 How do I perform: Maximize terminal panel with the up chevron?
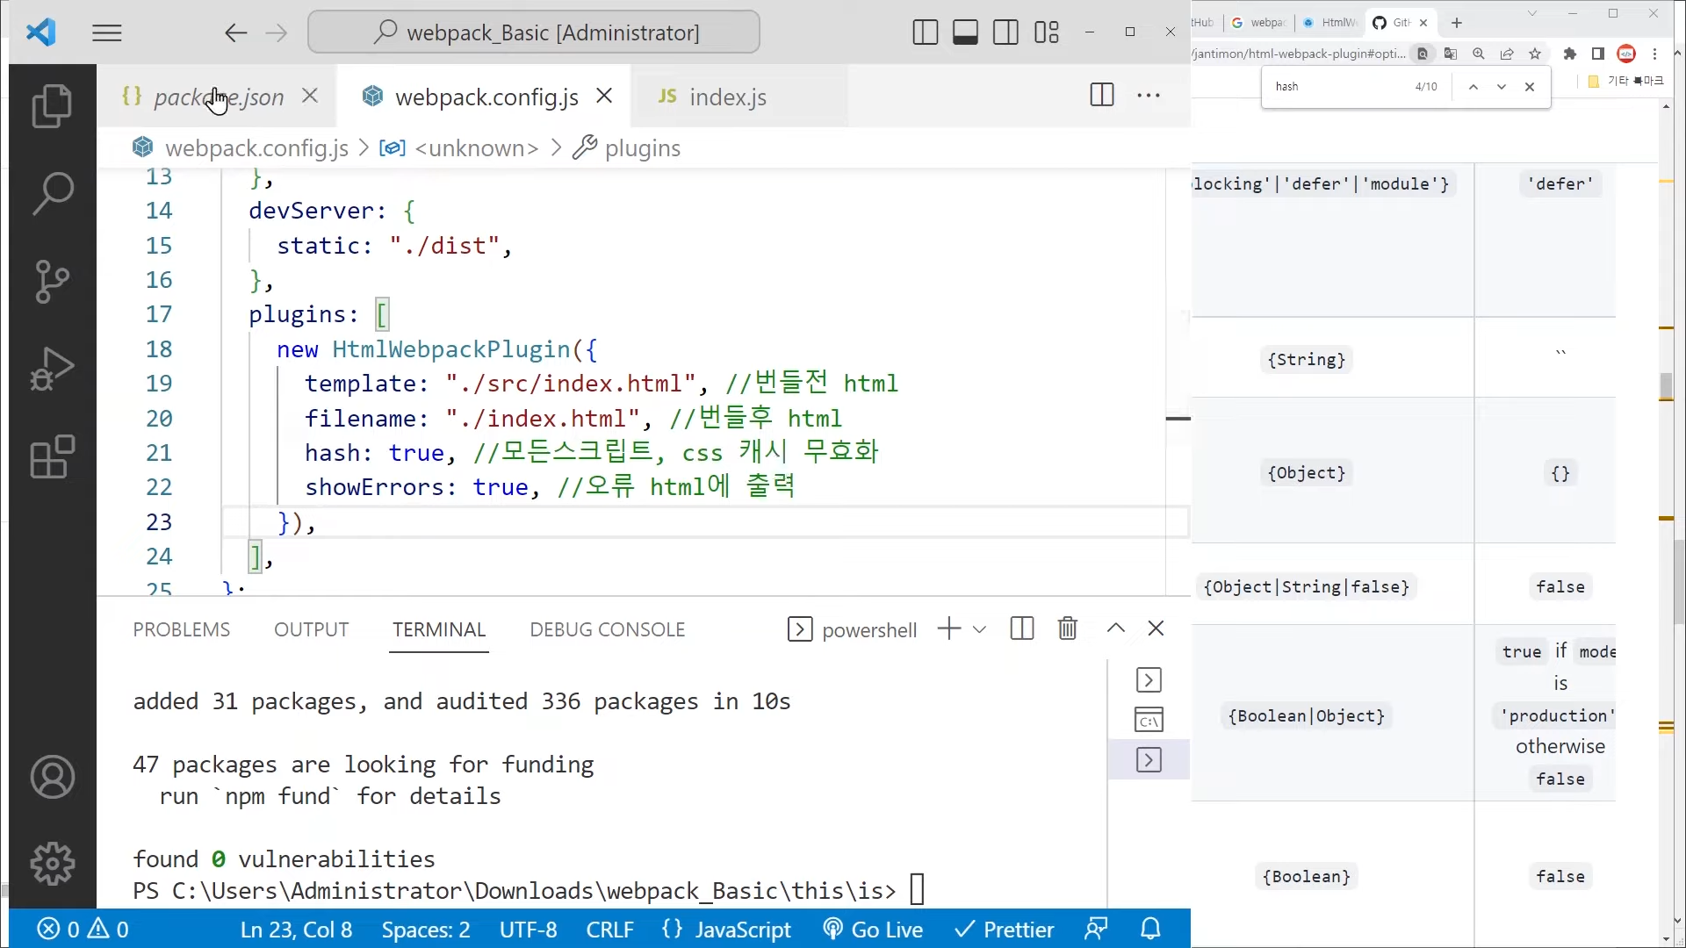[1115, 628]
